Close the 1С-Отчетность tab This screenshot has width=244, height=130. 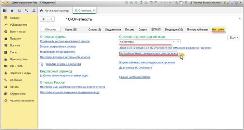[94, 11]
